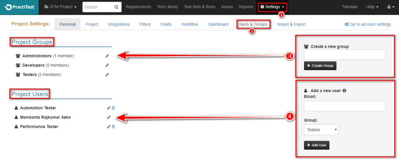Edit Automation Tester user pencil icon
Screen dimensions: 399x159
pos(109,108)
